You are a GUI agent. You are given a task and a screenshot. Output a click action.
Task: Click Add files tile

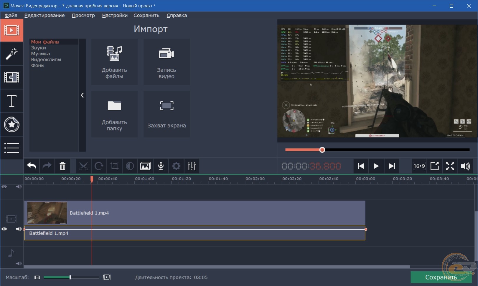tap(114, 62)
